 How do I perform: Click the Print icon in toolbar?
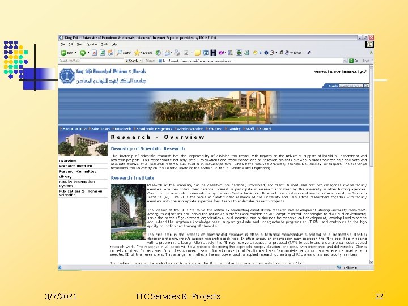177,53
